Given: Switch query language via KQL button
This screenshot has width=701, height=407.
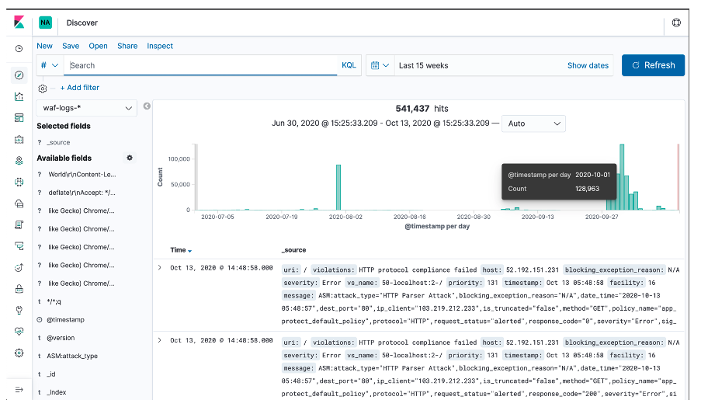Looking at the screenshot, I should 349,65.
